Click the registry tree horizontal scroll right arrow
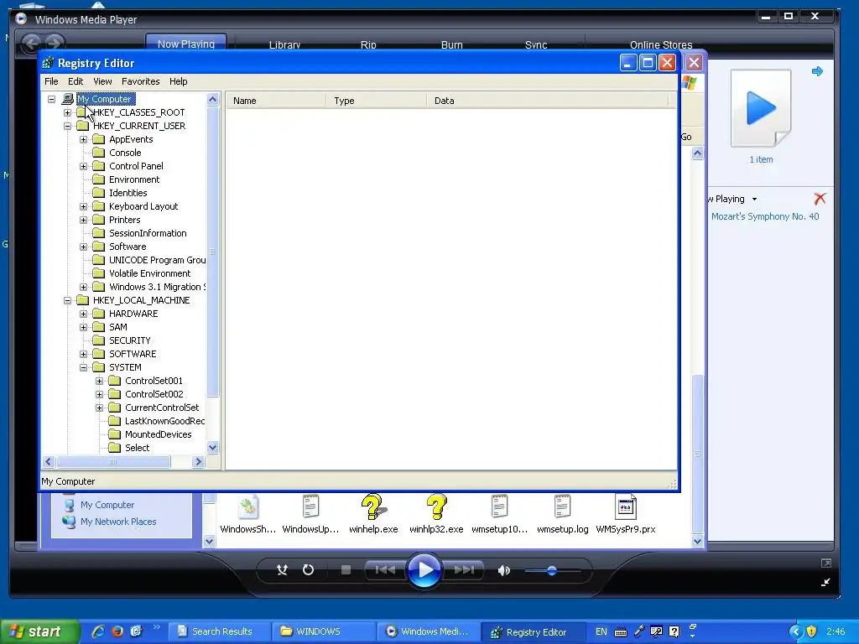The width and height of the screenshot is (859, 644). coord(198,462)
